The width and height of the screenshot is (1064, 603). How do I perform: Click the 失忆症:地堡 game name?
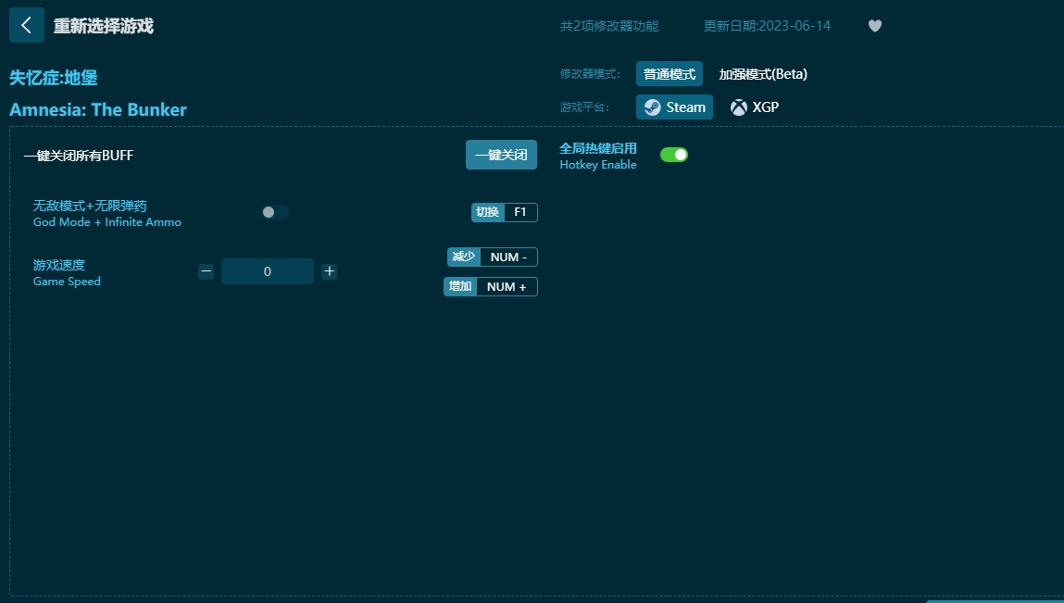click(x=54, y=78)
